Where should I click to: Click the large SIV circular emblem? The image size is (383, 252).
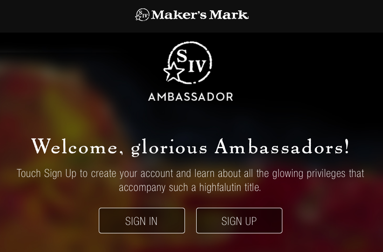[188, 62]
